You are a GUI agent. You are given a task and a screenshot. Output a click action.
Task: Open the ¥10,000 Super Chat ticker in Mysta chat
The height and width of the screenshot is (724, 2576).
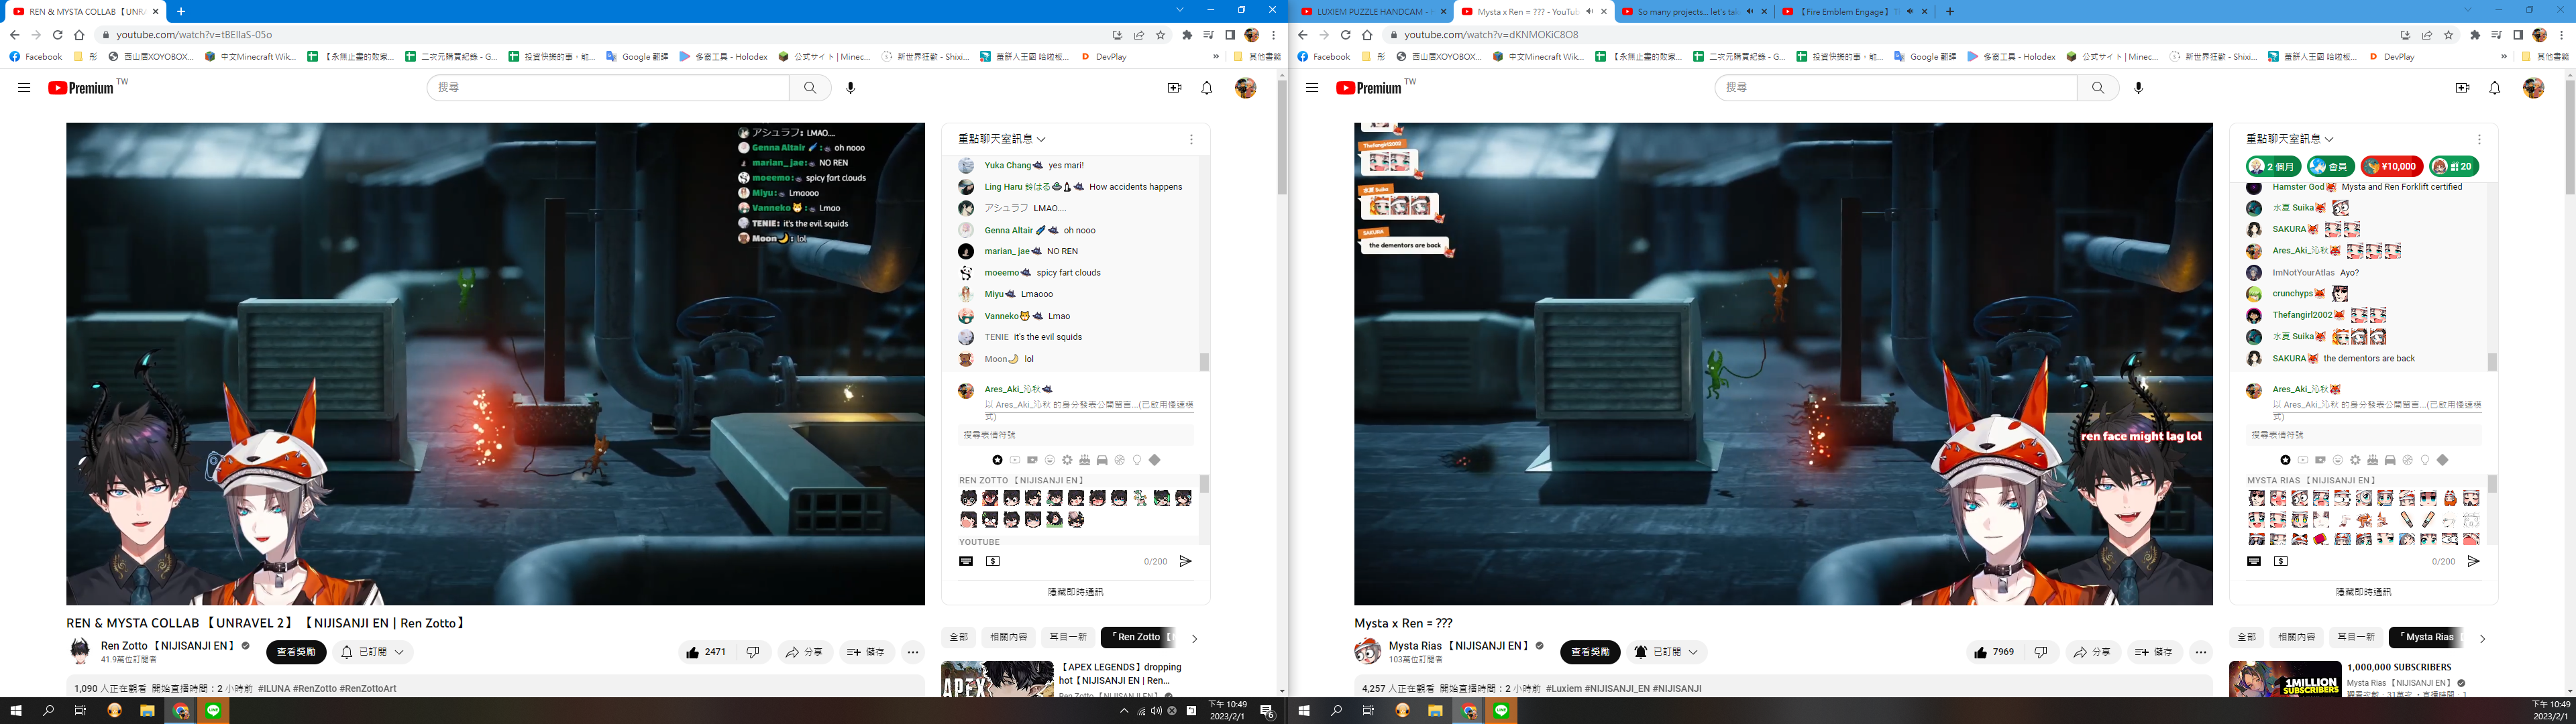(2392, 166)
